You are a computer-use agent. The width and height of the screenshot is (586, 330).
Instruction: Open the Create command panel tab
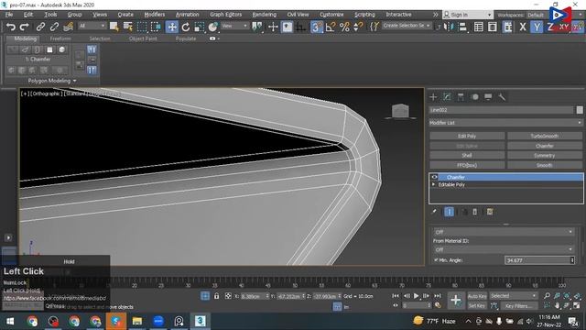coord(433,97)
